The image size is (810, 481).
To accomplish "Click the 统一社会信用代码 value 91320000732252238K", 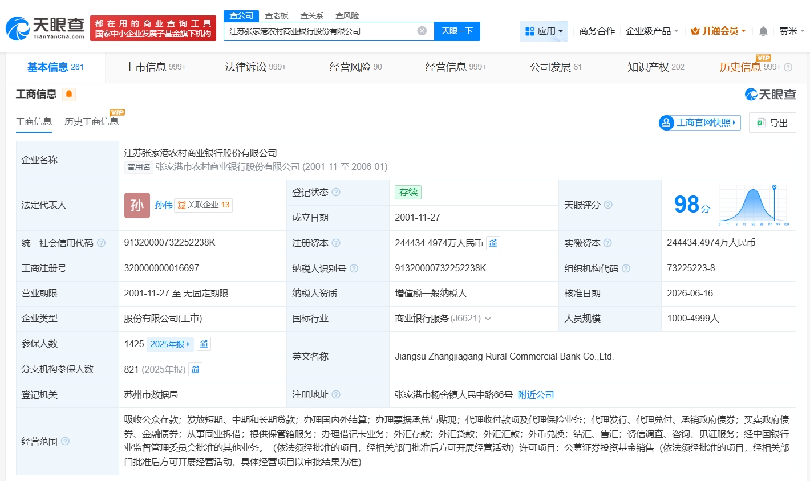I will (x=170, y=243).
